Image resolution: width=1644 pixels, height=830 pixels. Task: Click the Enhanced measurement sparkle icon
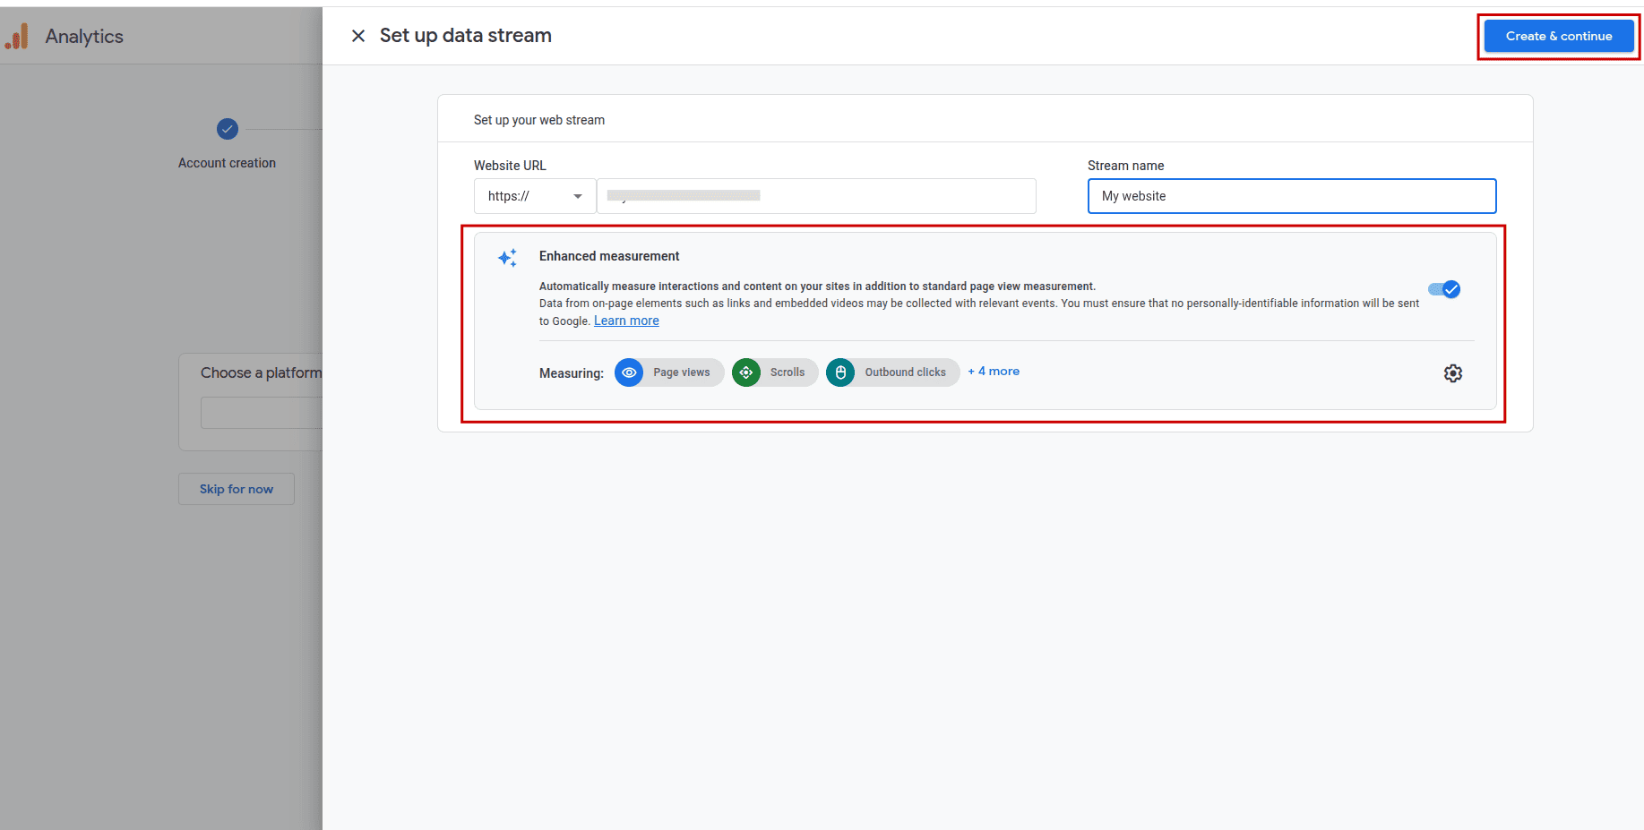508,258
